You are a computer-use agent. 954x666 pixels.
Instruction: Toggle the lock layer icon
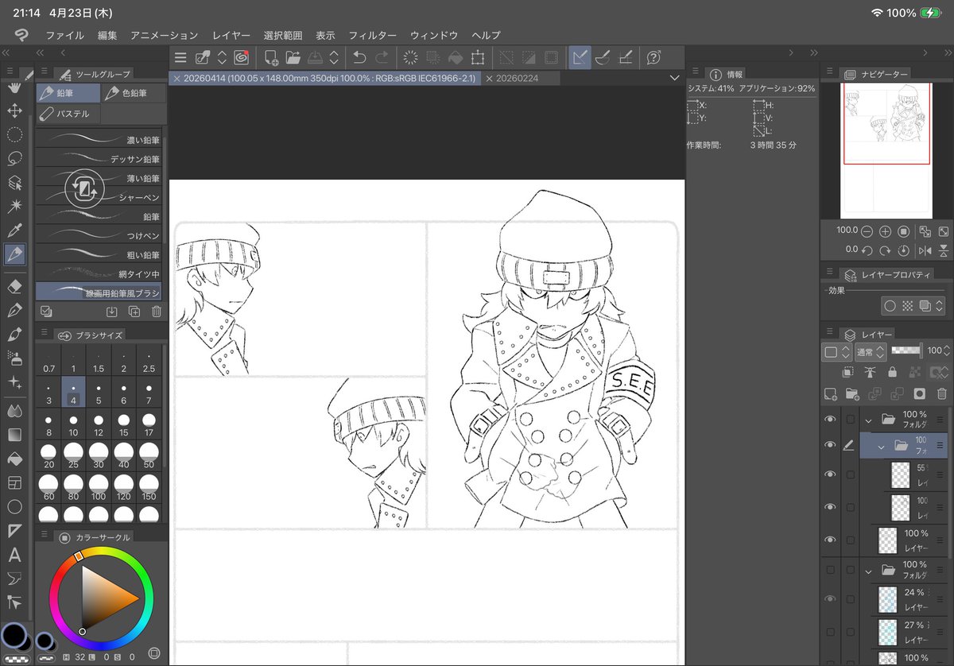coord(892,372)
